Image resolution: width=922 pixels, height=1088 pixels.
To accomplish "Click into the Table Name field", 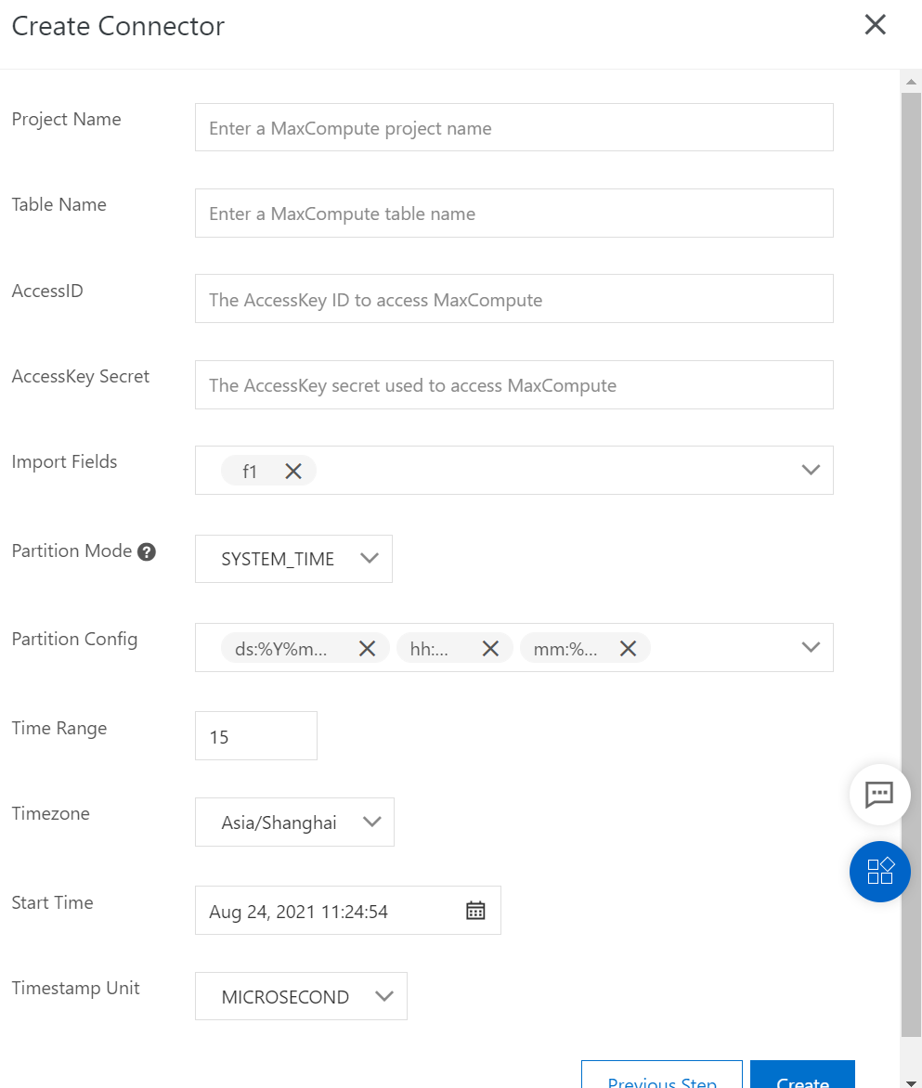I will click(513, 214).
